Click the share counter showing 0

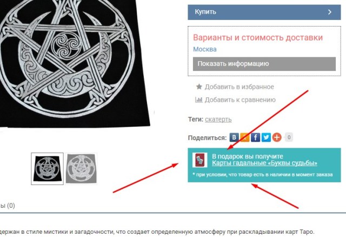click(x=289, y=137)
